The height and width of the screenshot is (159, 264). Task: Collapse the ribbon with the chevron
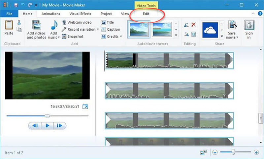click(x=253, y=13)
